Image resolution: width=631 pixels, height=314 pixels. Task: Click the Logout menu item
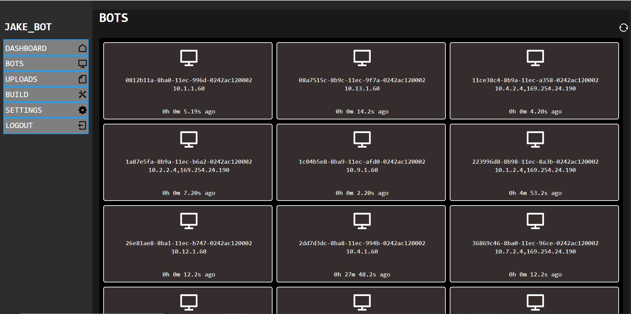pyautogui.click(x=46, y=125)
